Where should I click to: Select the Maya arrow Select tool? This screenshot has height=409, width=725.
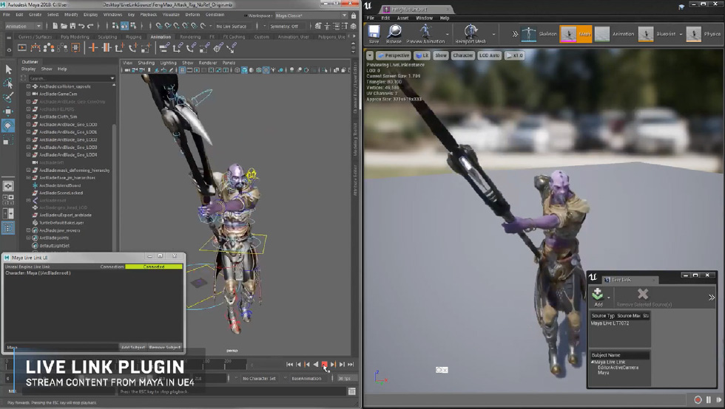(8, 69)
